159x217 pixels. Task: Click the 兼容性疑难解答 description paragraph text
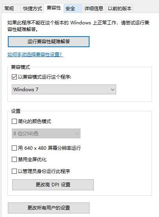[78, 26]
